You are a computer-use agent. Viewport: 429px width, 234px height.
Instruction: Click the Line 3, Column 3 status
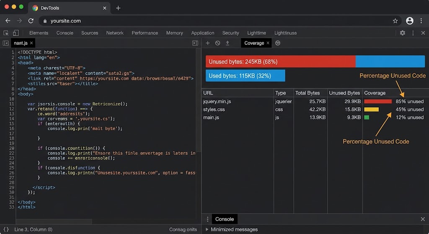(x=34, y=229)
